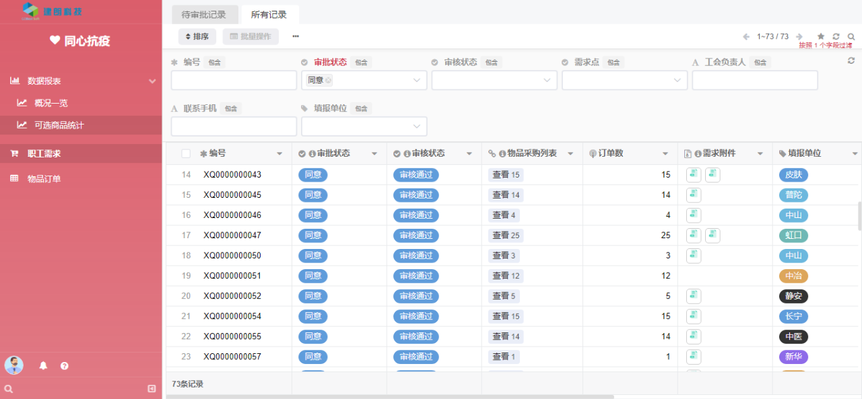Open the attachment icon in row XQ0000000045
The width and height of the screenshot is (862, 399).
click(x=693, y=195)
